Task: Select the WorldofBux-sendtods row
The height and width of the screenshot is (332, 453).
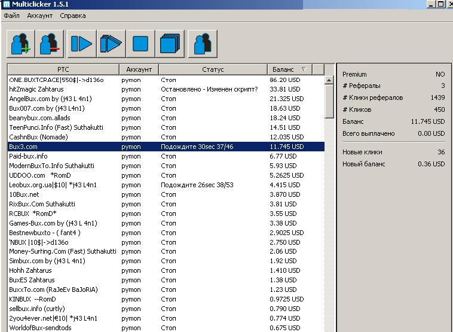Action: pyautogui.click(x=166, y=327)
